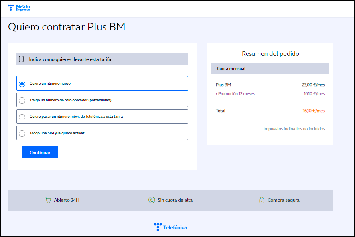Screen dimensions: 355x237
Task: Click the dots emblem of the header logo
Action: coord(10,7)
